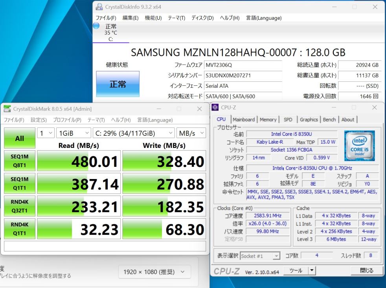Open the 1GiB test size dropdown
Screen dimensions: 386x288
coord(74,133)
